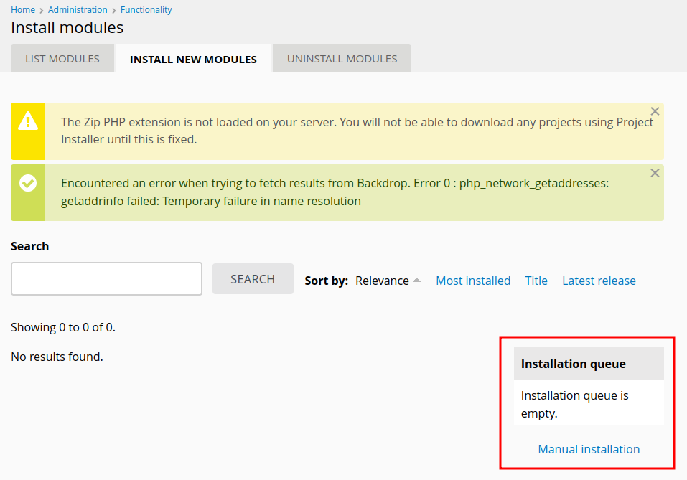
Task: Click the SEARCH button
Action: coord(253,278)
